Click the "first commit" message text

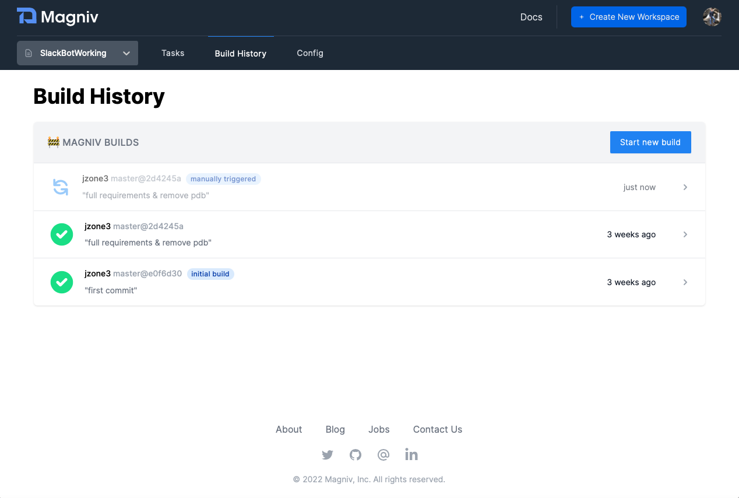click(111, 290)
